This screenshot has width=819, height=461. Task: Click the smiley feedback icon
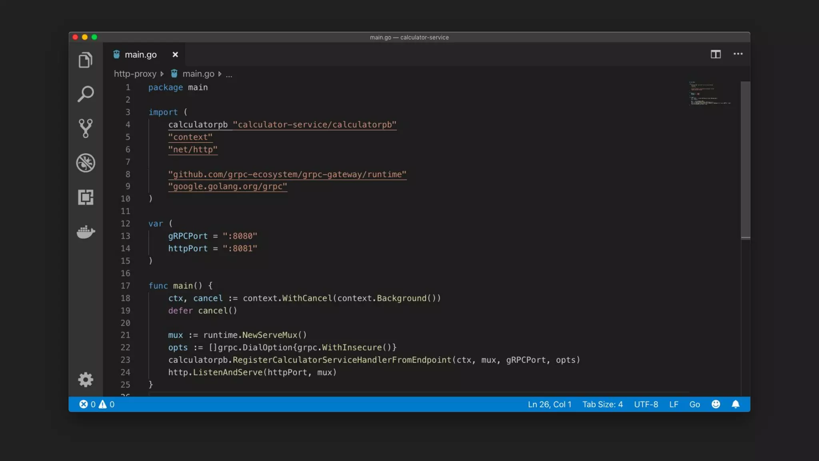(715, 404)
